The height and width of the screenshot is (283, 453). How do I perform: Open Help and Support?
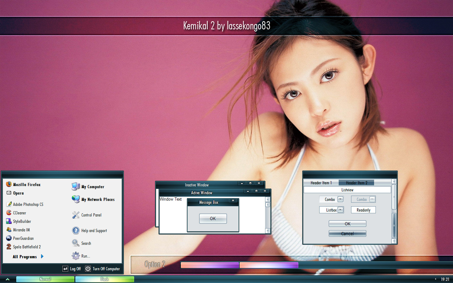(x=89, y=230)
